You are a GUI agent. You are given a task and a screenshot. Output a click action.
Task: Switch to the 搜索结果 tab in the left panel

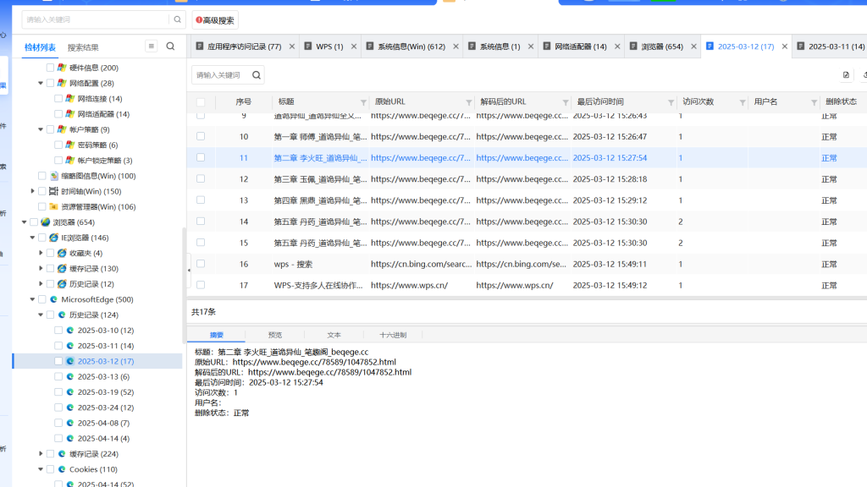pos(83,47)
